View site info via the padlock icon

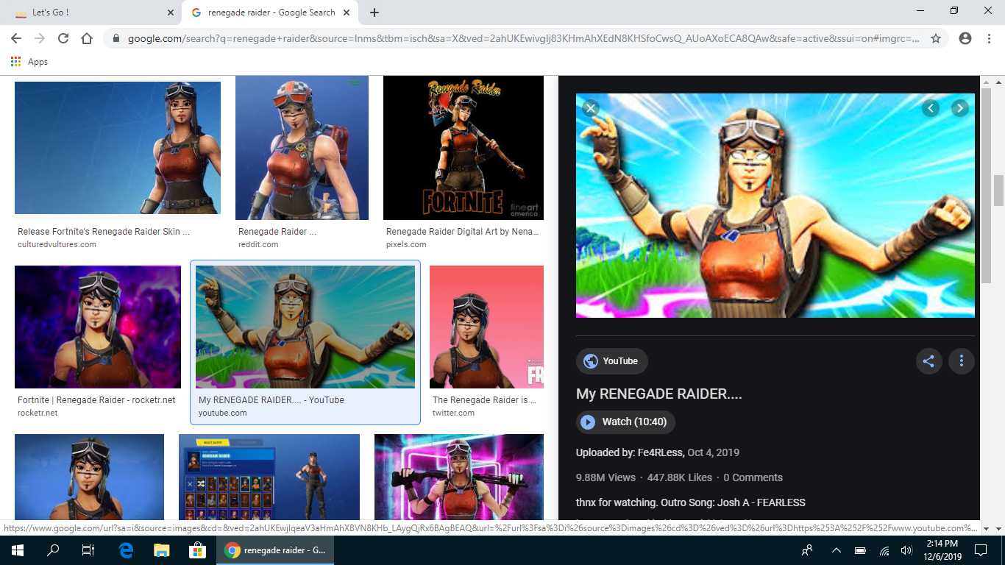pyautogui.click(x=116, y=38)
